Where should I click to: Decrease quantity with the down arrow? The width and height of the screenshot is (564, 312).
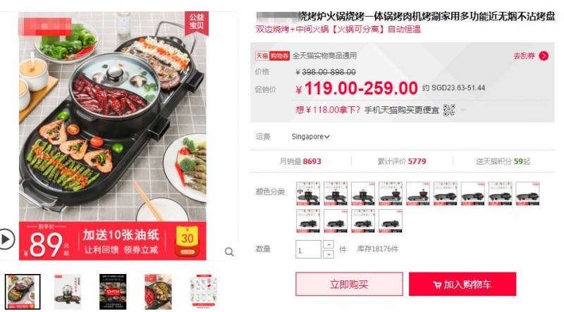pos(329,254)
